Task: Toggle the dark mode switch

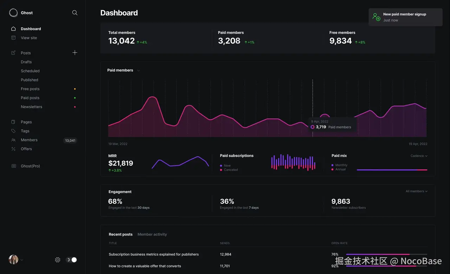Action: tap(72, 260)
